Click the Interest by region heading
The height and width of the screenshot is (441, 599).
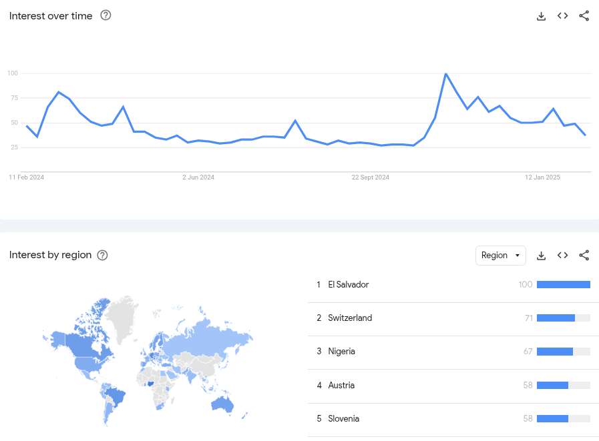click(x=49, y=255)
